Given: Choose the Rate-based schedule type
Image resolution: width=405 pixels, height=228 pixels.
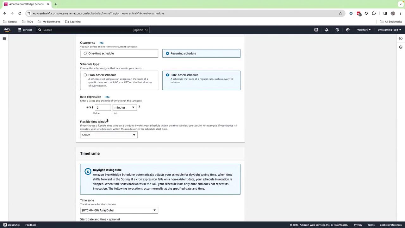Looking at the screenshot, I should tap(201, 80).
